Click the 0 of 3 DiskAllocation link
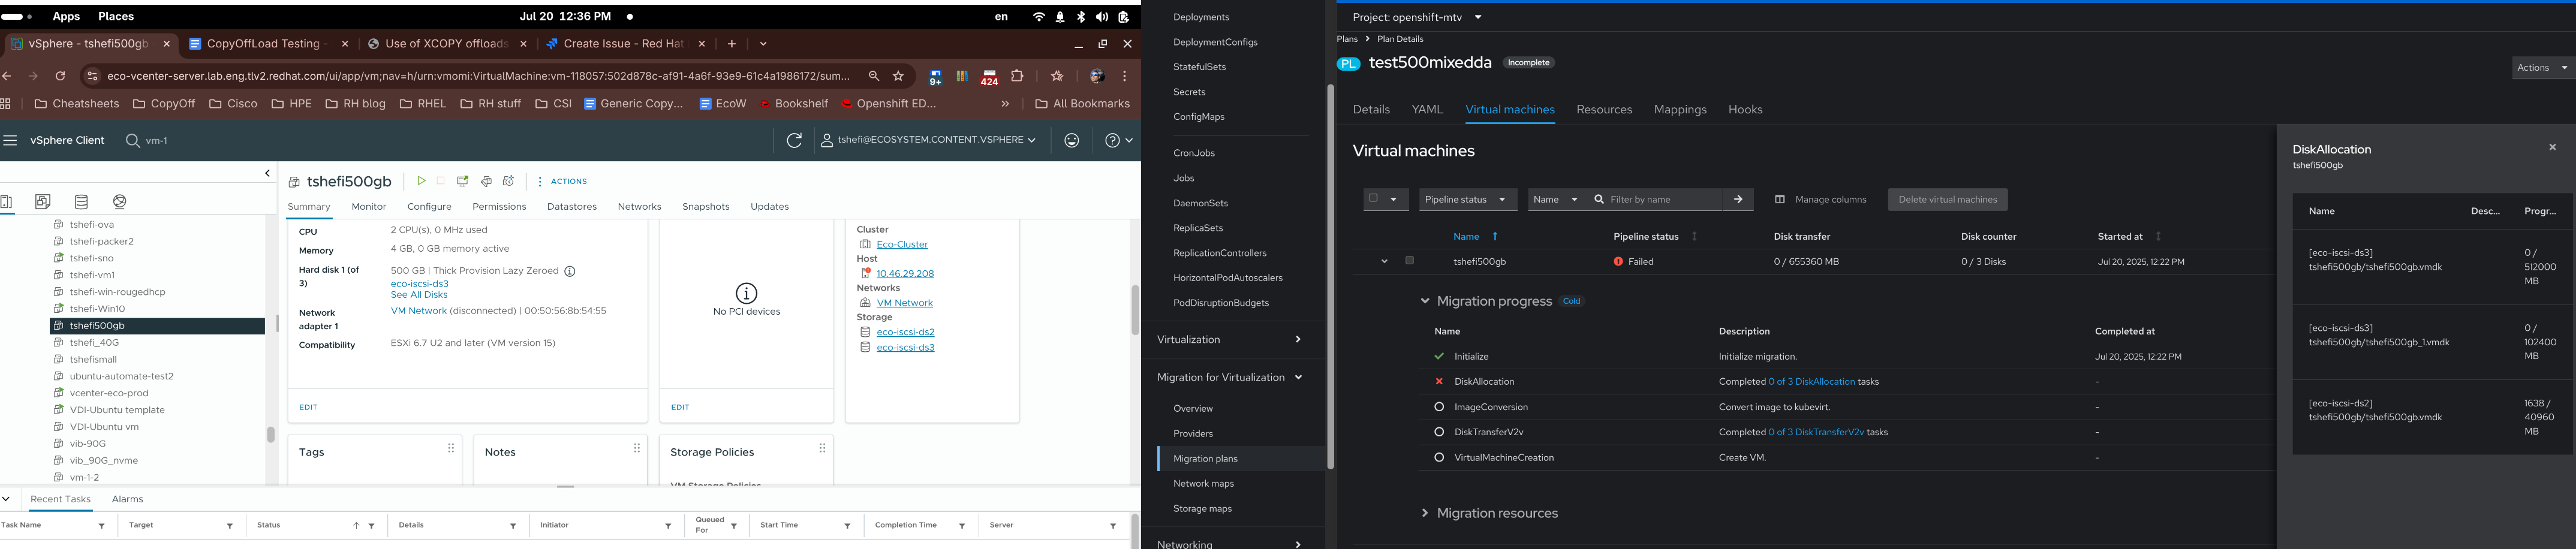2576x549 pixels. [x=1811, y=382]
